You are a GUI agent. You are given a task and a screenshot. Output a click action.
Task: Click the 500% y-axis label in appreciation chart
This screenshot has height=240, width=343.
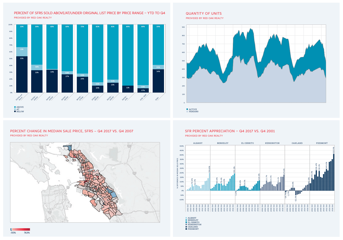point(182,146)
